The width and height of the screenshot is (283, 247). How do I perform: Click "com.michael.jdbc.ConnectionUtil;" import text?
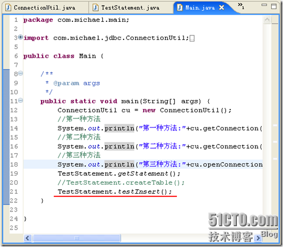click(x=121, y=38)
